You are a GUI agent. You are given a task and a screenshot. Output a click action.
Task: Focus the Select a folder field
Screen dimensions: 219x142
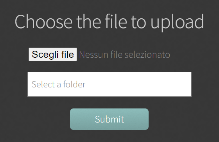109,84
